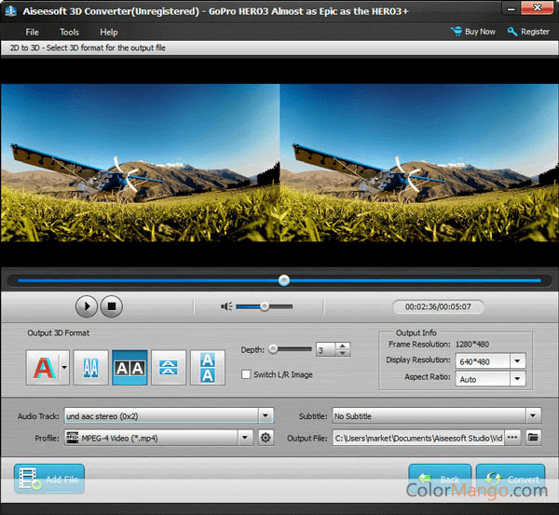This screenshot has width=559, height=515.
Task: Open profile settings gear icon
Action: (x=266, y=437)
